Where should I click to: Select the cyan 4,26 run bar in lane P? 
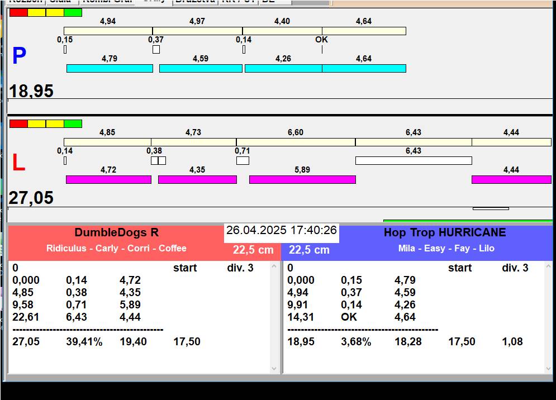(x=283, y=68)
